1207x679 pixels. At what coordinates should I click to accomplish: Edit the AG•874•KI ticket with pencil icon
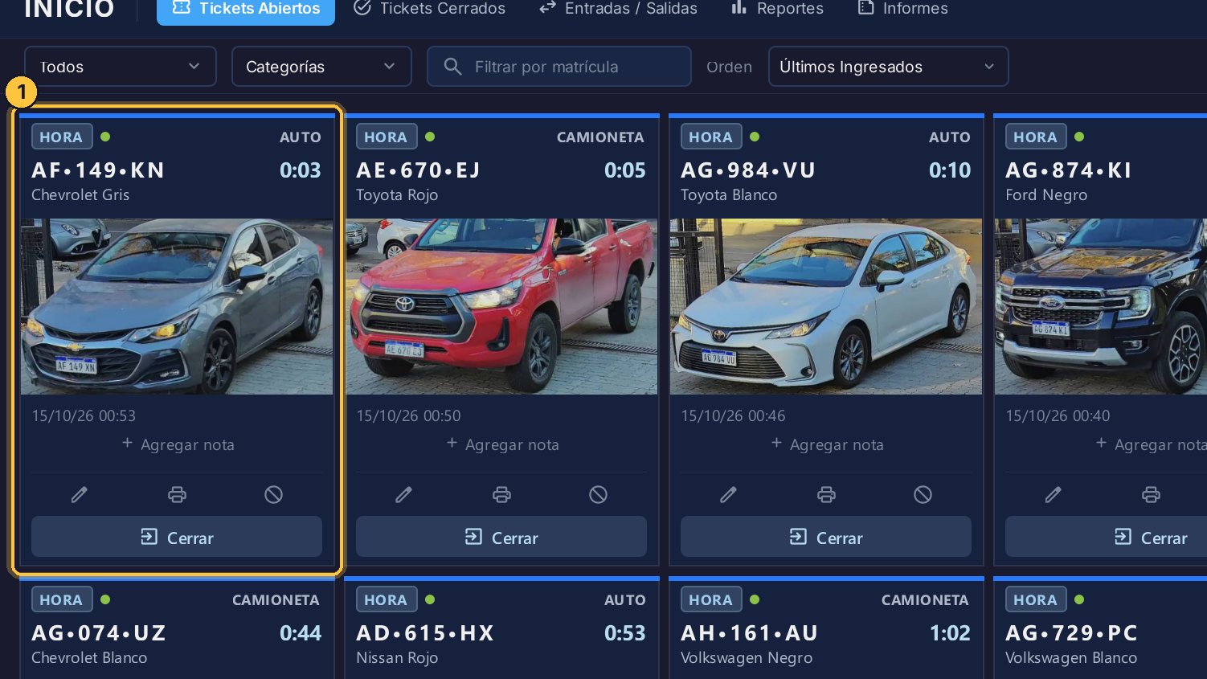coord(1053,494)
